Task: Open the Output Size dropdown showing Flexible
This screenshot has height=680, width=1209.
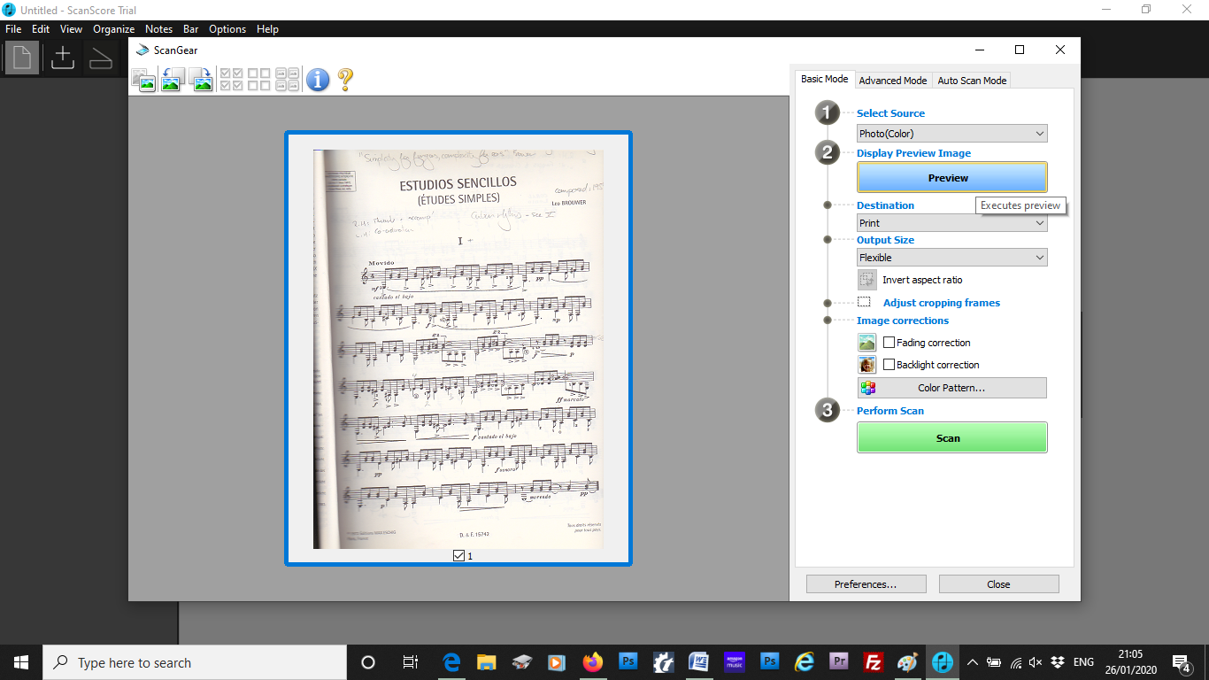Action: click(x=952, y=258)
